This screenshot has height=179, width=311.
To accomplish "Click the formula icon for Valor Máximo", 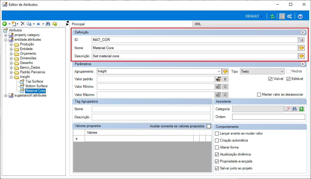I will point(218,95).
